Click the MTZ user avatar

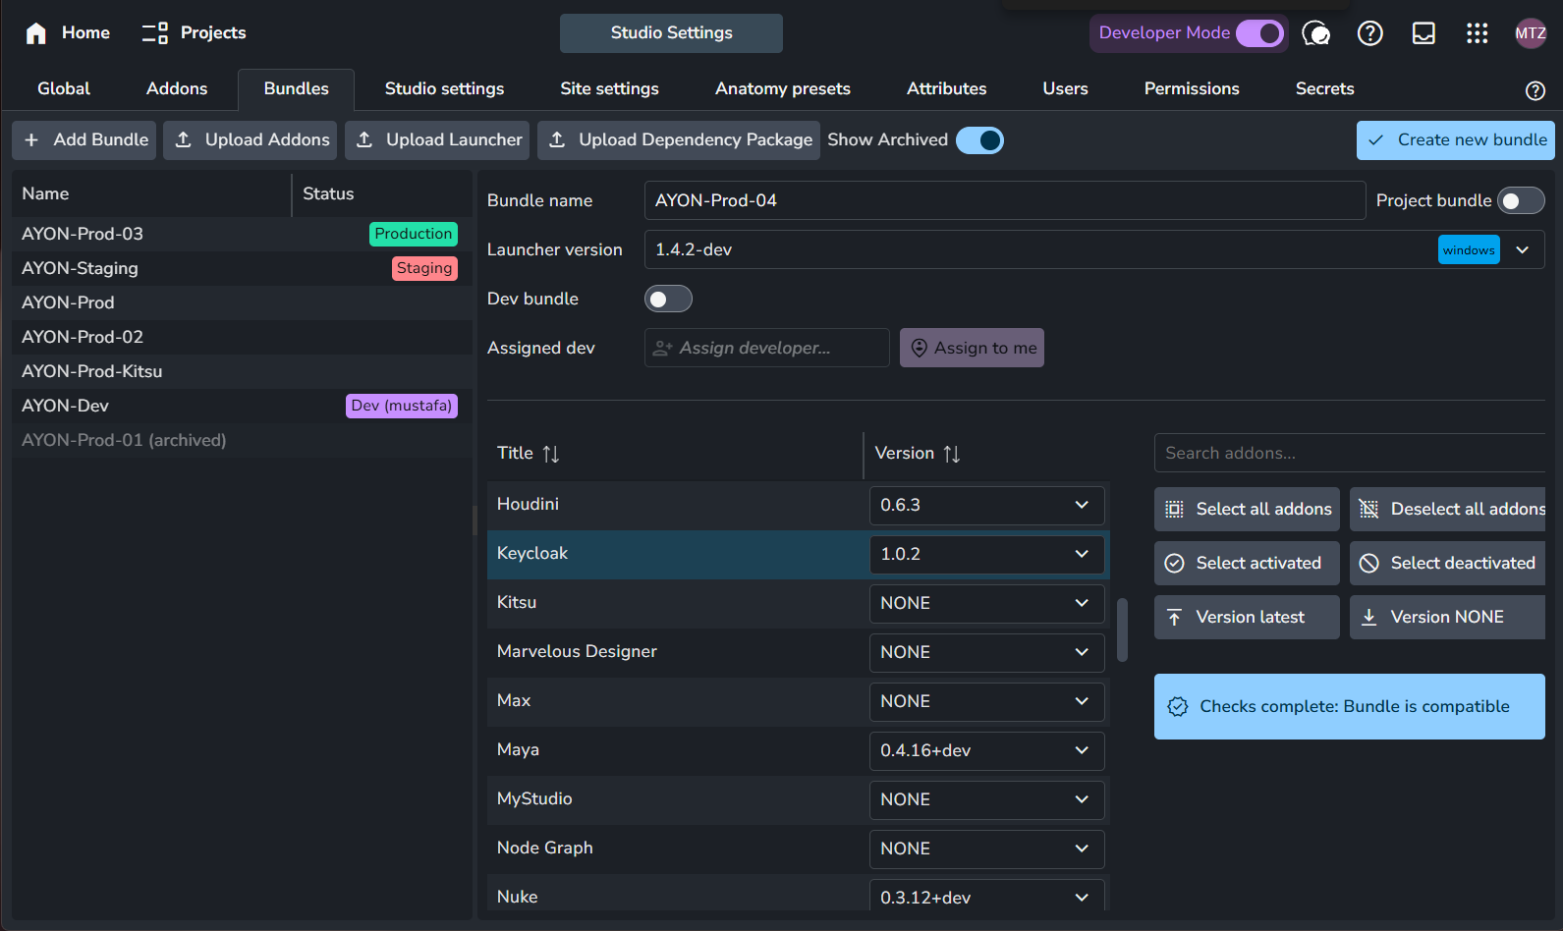(x=1530, y=33)
